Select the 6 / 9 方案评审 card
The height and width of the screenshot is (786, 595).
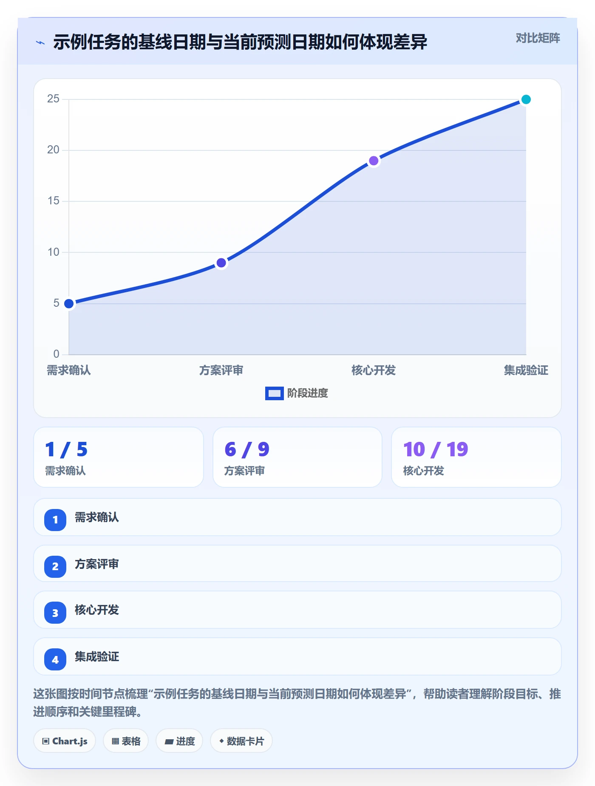point(297,457)
